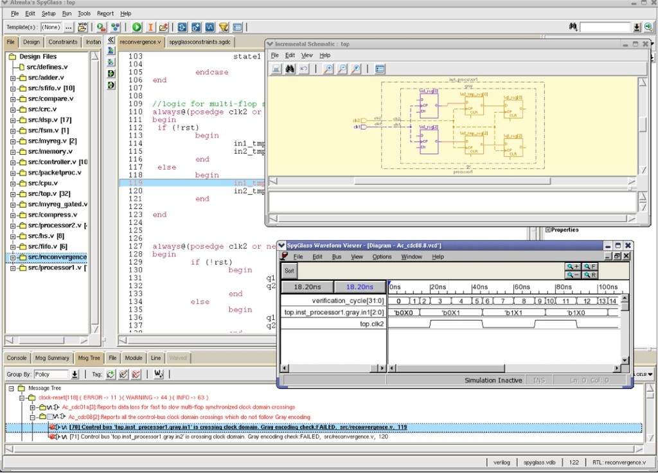
Task: Click the find-next globe icon at top right
Action: pos(648,27)
